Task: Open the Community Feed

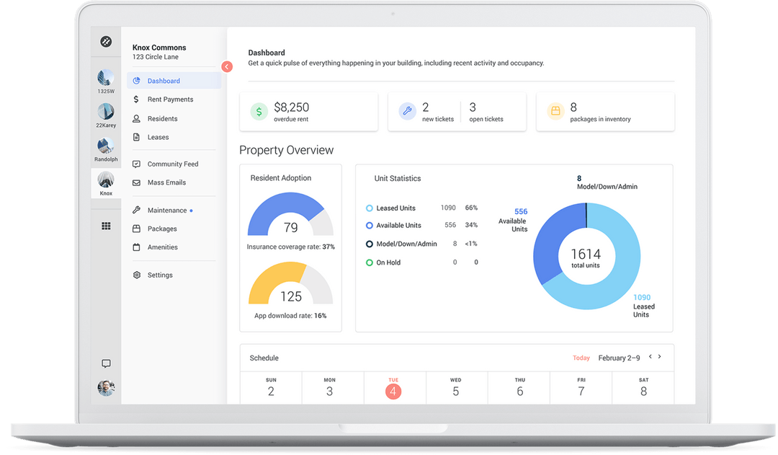Action: (x=173, y=164)
